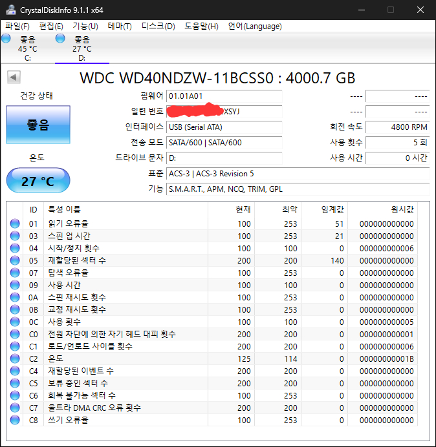Click the 드라이브 문자 field D:
Viewport: 436px width, 447px height.
[x=224, y=158]
